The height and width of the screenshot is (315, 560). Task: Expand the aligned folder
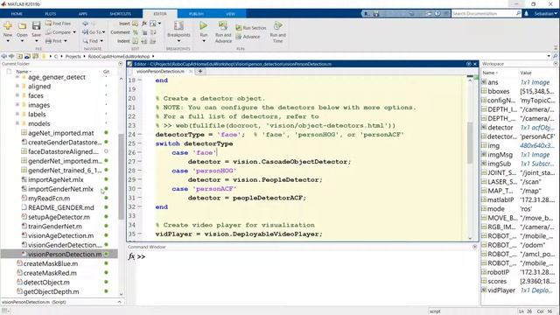click(x=17, y=86)
